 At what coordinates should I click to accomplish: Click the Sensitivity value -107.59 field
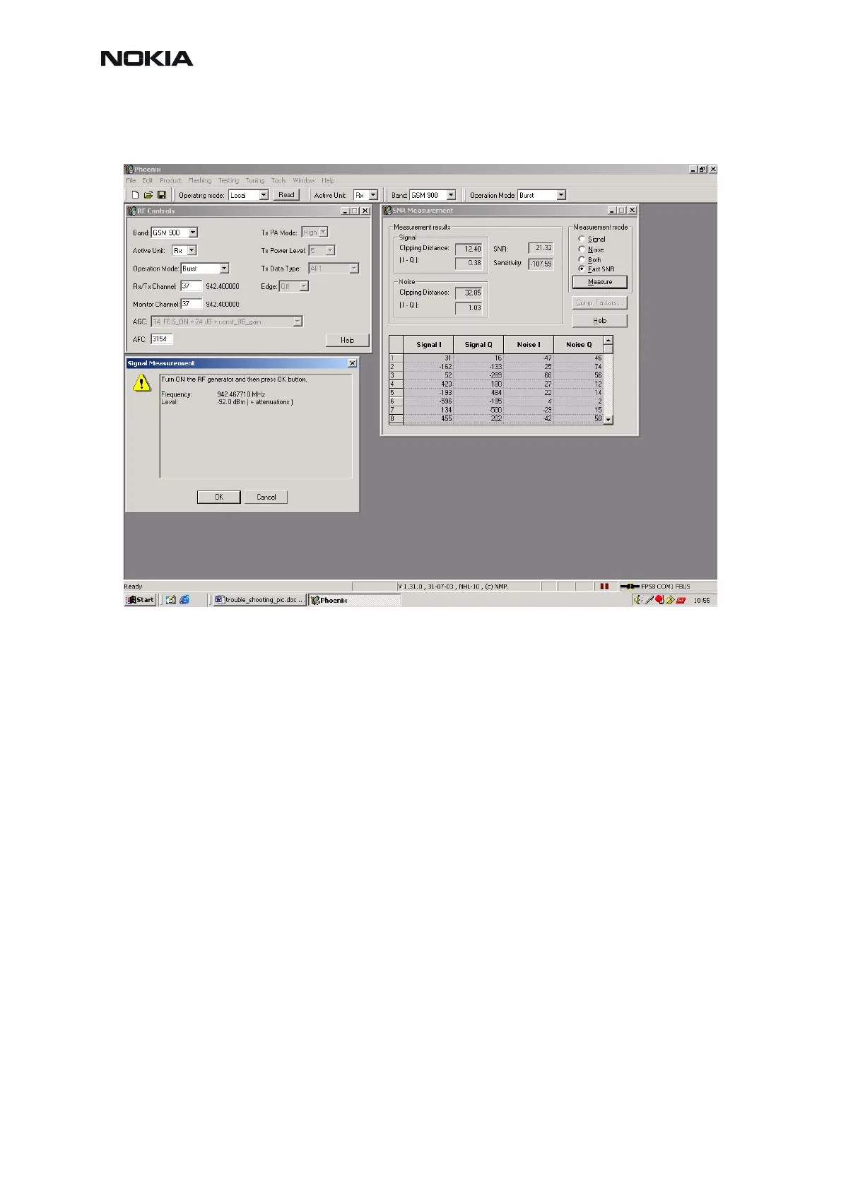pos(541,264)
